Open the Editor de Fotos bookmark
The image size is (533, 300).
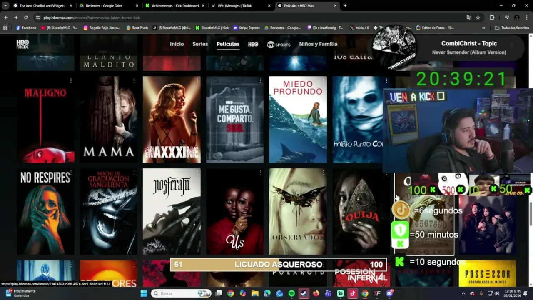point(435,28)
